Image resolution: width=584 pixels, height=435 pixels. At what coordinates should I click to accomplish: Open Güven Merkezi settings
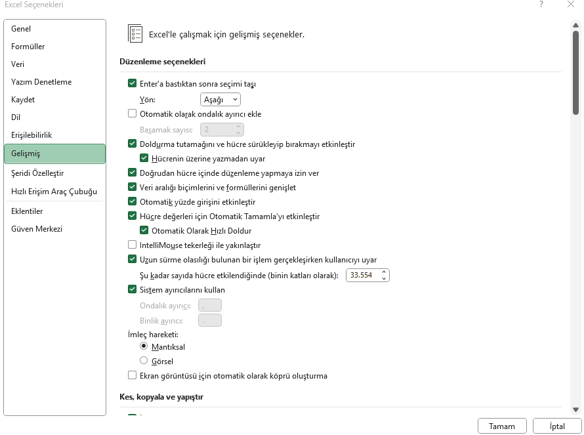click(x=54, y=229)
